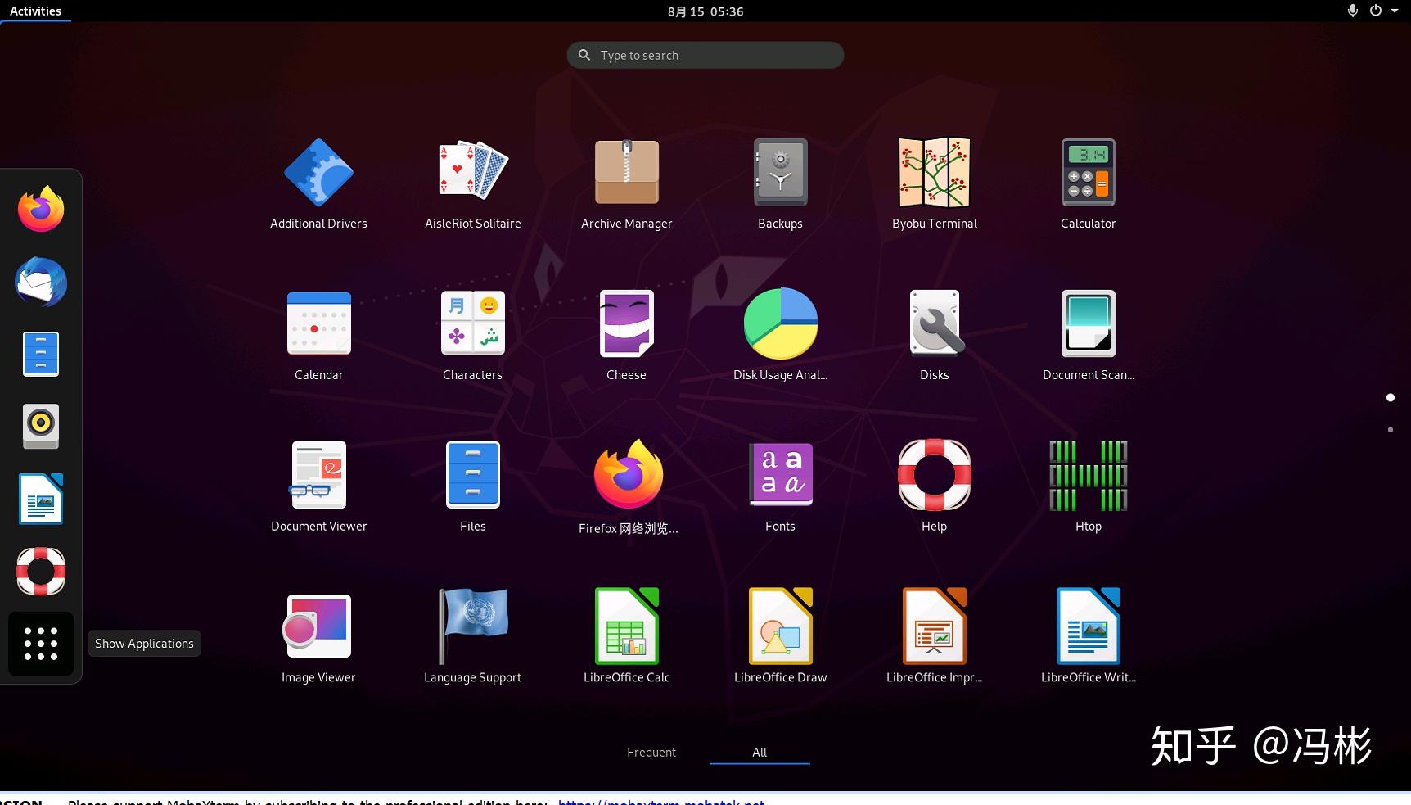
Task: Click the Type to search field
Action: 705,55
